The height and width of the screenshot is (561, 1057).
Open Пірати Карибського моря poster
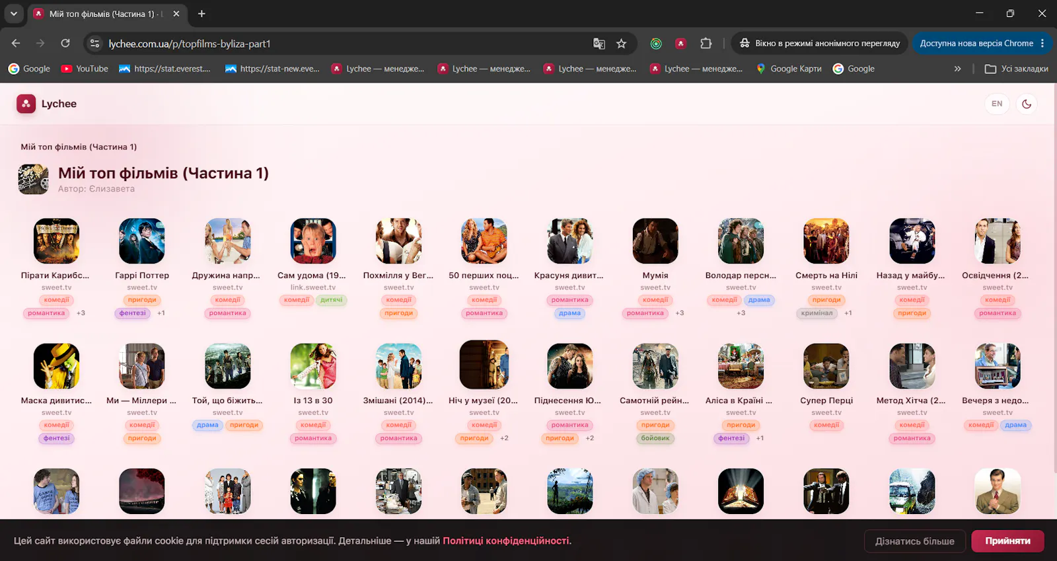[57, 241]
